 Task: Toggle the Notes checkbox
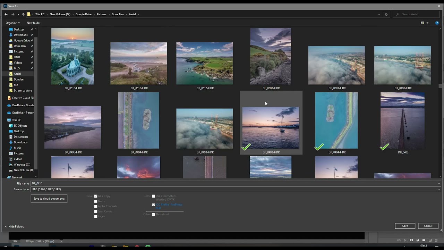(x=96, y=201)
